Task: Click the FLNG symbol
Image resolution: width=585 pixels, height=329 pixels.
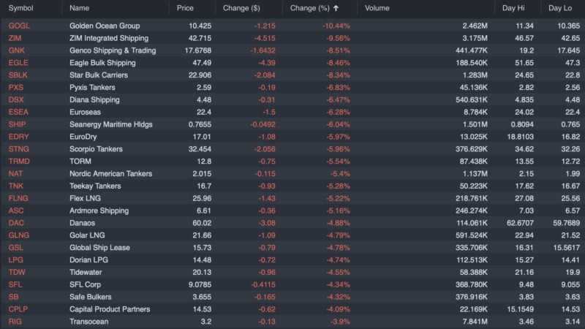Action: [18, 198]
